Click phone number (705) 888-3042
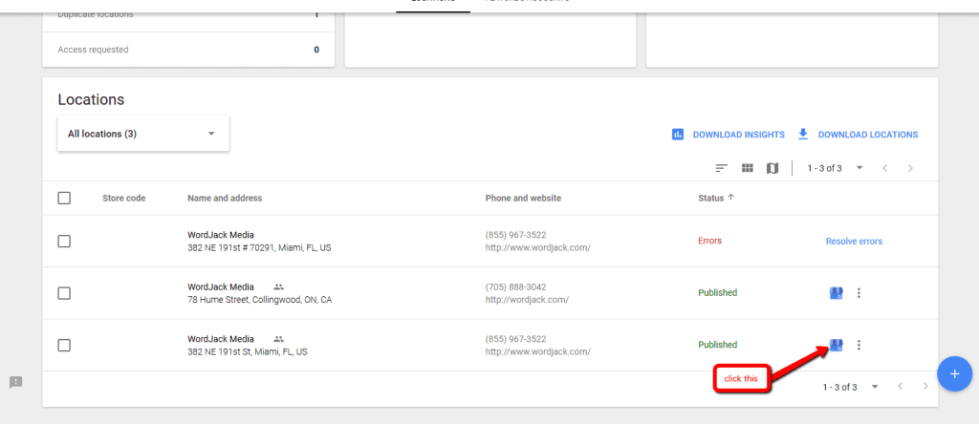The width and height of the screenshot is (979, 424). 515,286
